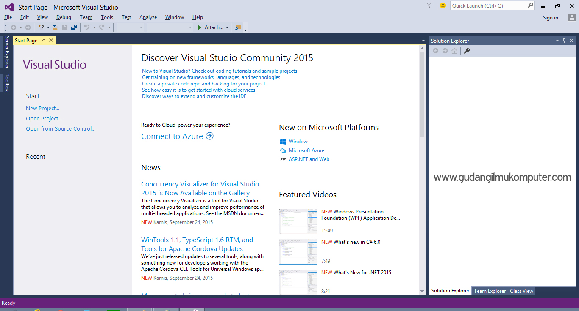579x311 pixels.
Task: Click the yellow smiley feedback icon
Action: tap(443, 5)
